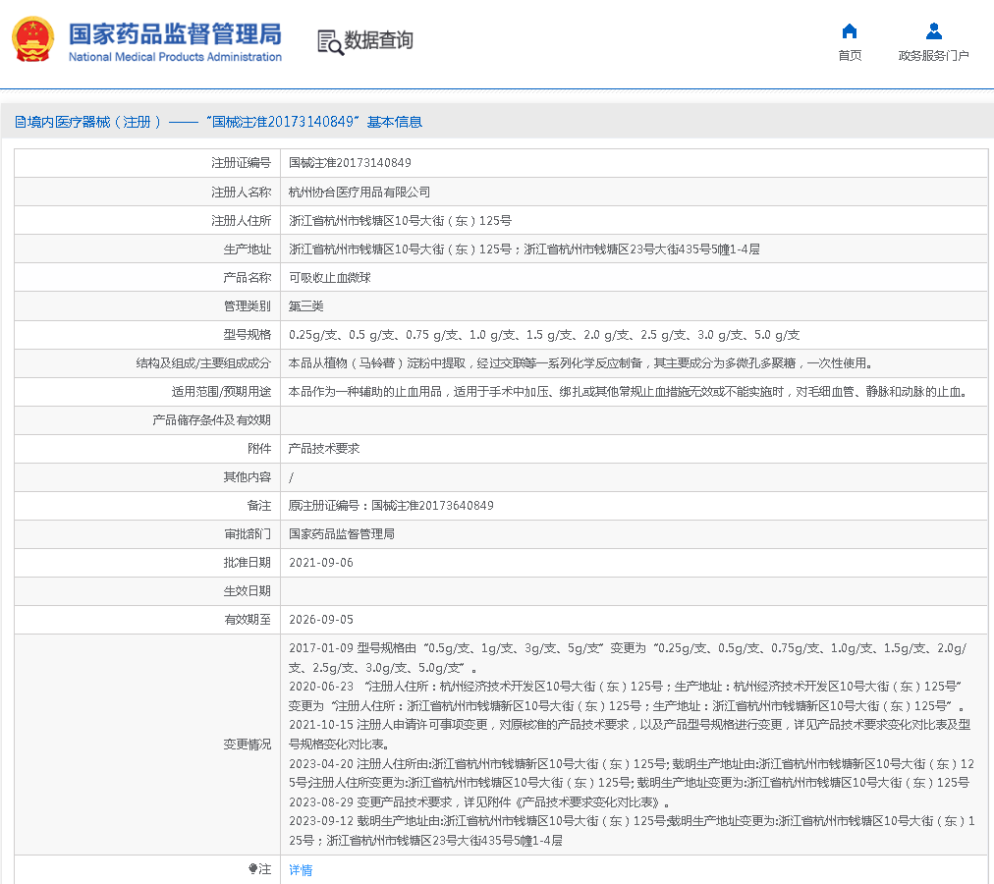Click the small icon beside 注 label
The image size is (994, 884).
click(x=252, y=869)
